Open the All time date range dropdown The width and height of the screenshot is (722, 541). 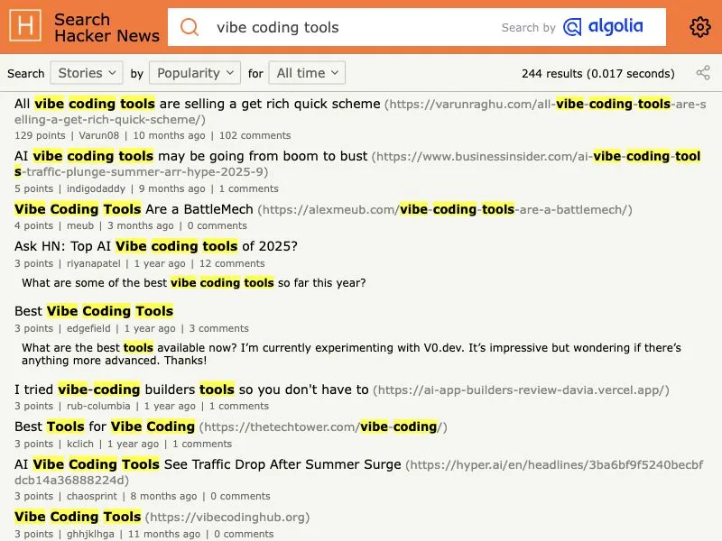307,73
